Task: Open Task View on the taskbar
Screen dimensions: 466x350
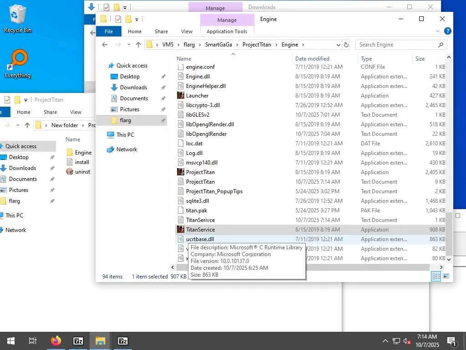Action: pyautogui.click(x=32, y=341)
